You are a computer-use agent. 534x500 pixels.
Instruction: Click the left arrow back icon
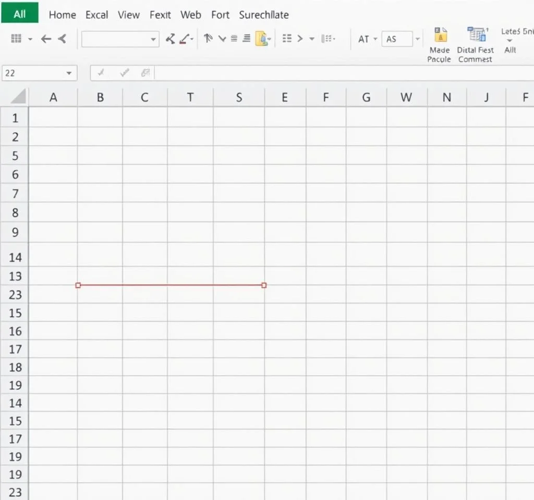(46, 39)
